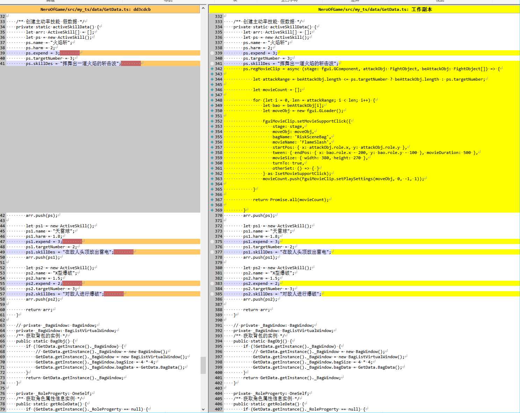The image size is (520, 413).
Task: Click 'return Promise.all(movieCount);' line
Action: pos(291,200)
